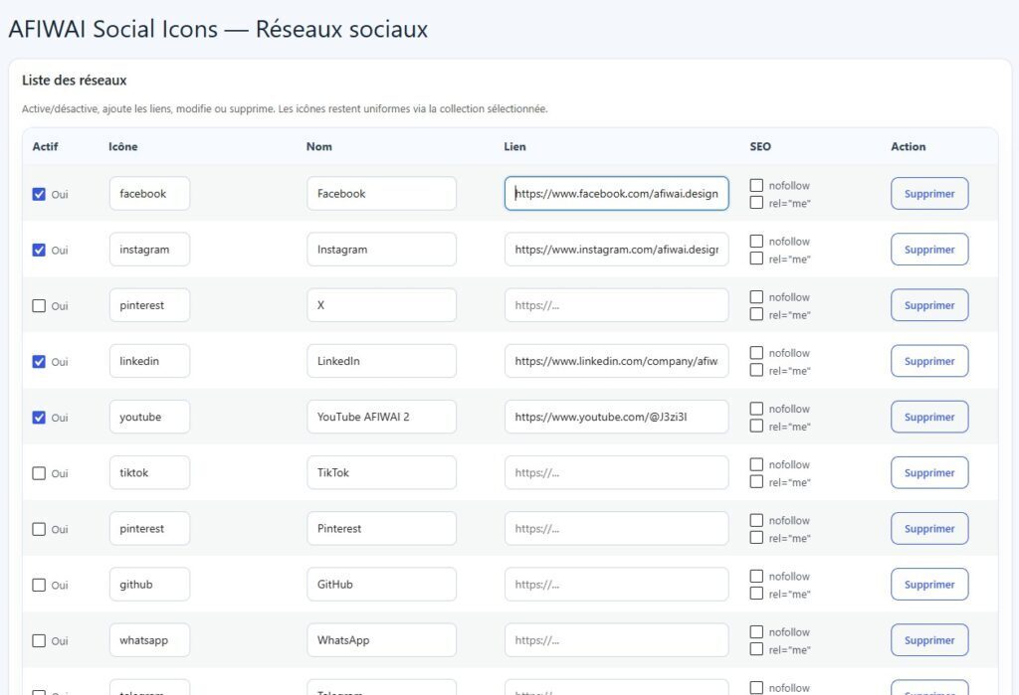Select the empty link field in the X row

pyautogui.click(x=616, y=305)
